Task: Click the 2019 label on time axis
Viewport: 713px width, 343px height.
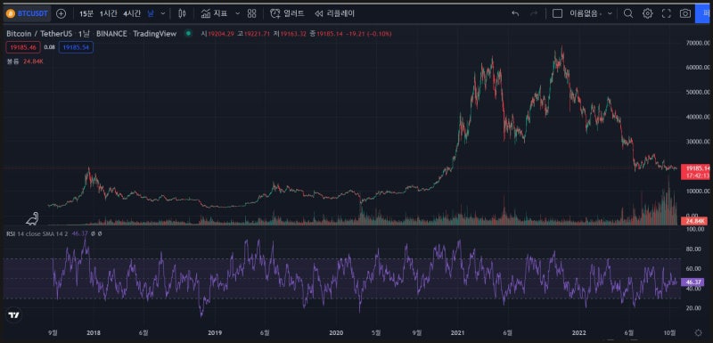Action: point(214,332)
